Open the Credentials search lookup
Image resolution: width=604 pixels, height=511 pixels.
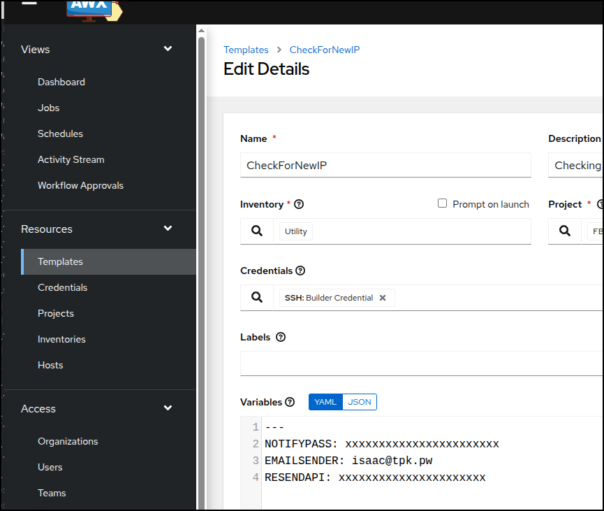point(256,297)
